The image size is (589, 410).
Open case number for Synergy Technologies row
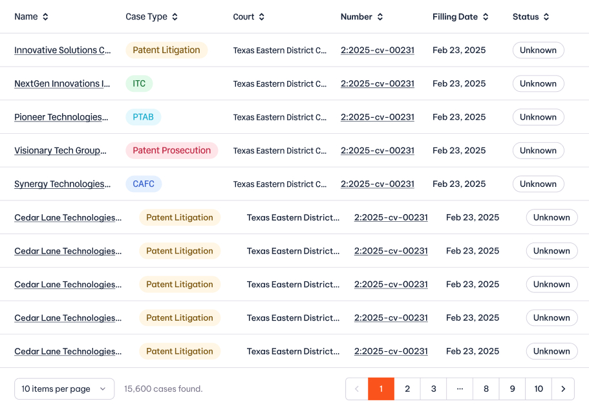point(377,184)
